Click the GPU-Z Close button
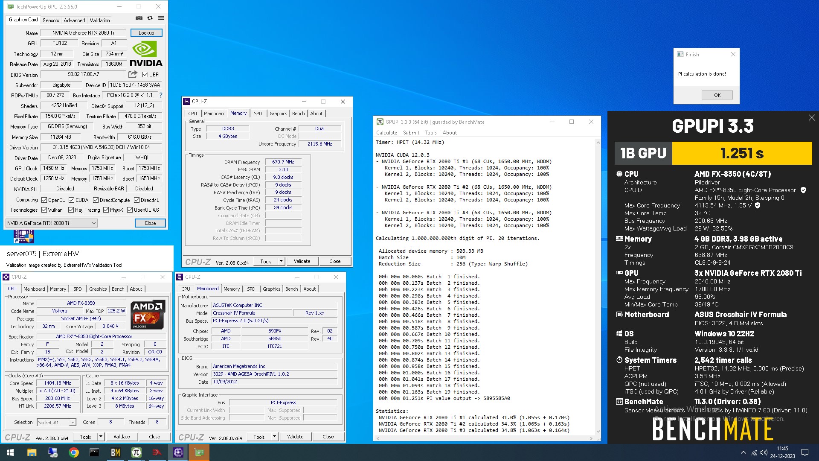 [x=150, y=223]
